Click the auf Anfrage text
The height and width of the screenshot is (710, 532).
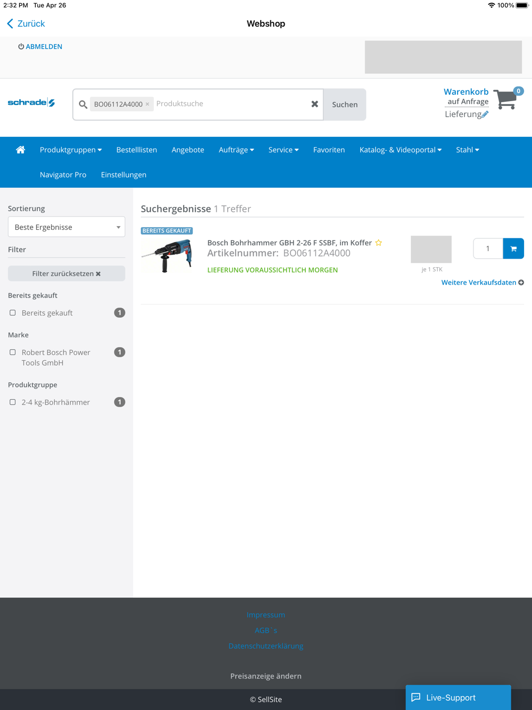[468, 102]
